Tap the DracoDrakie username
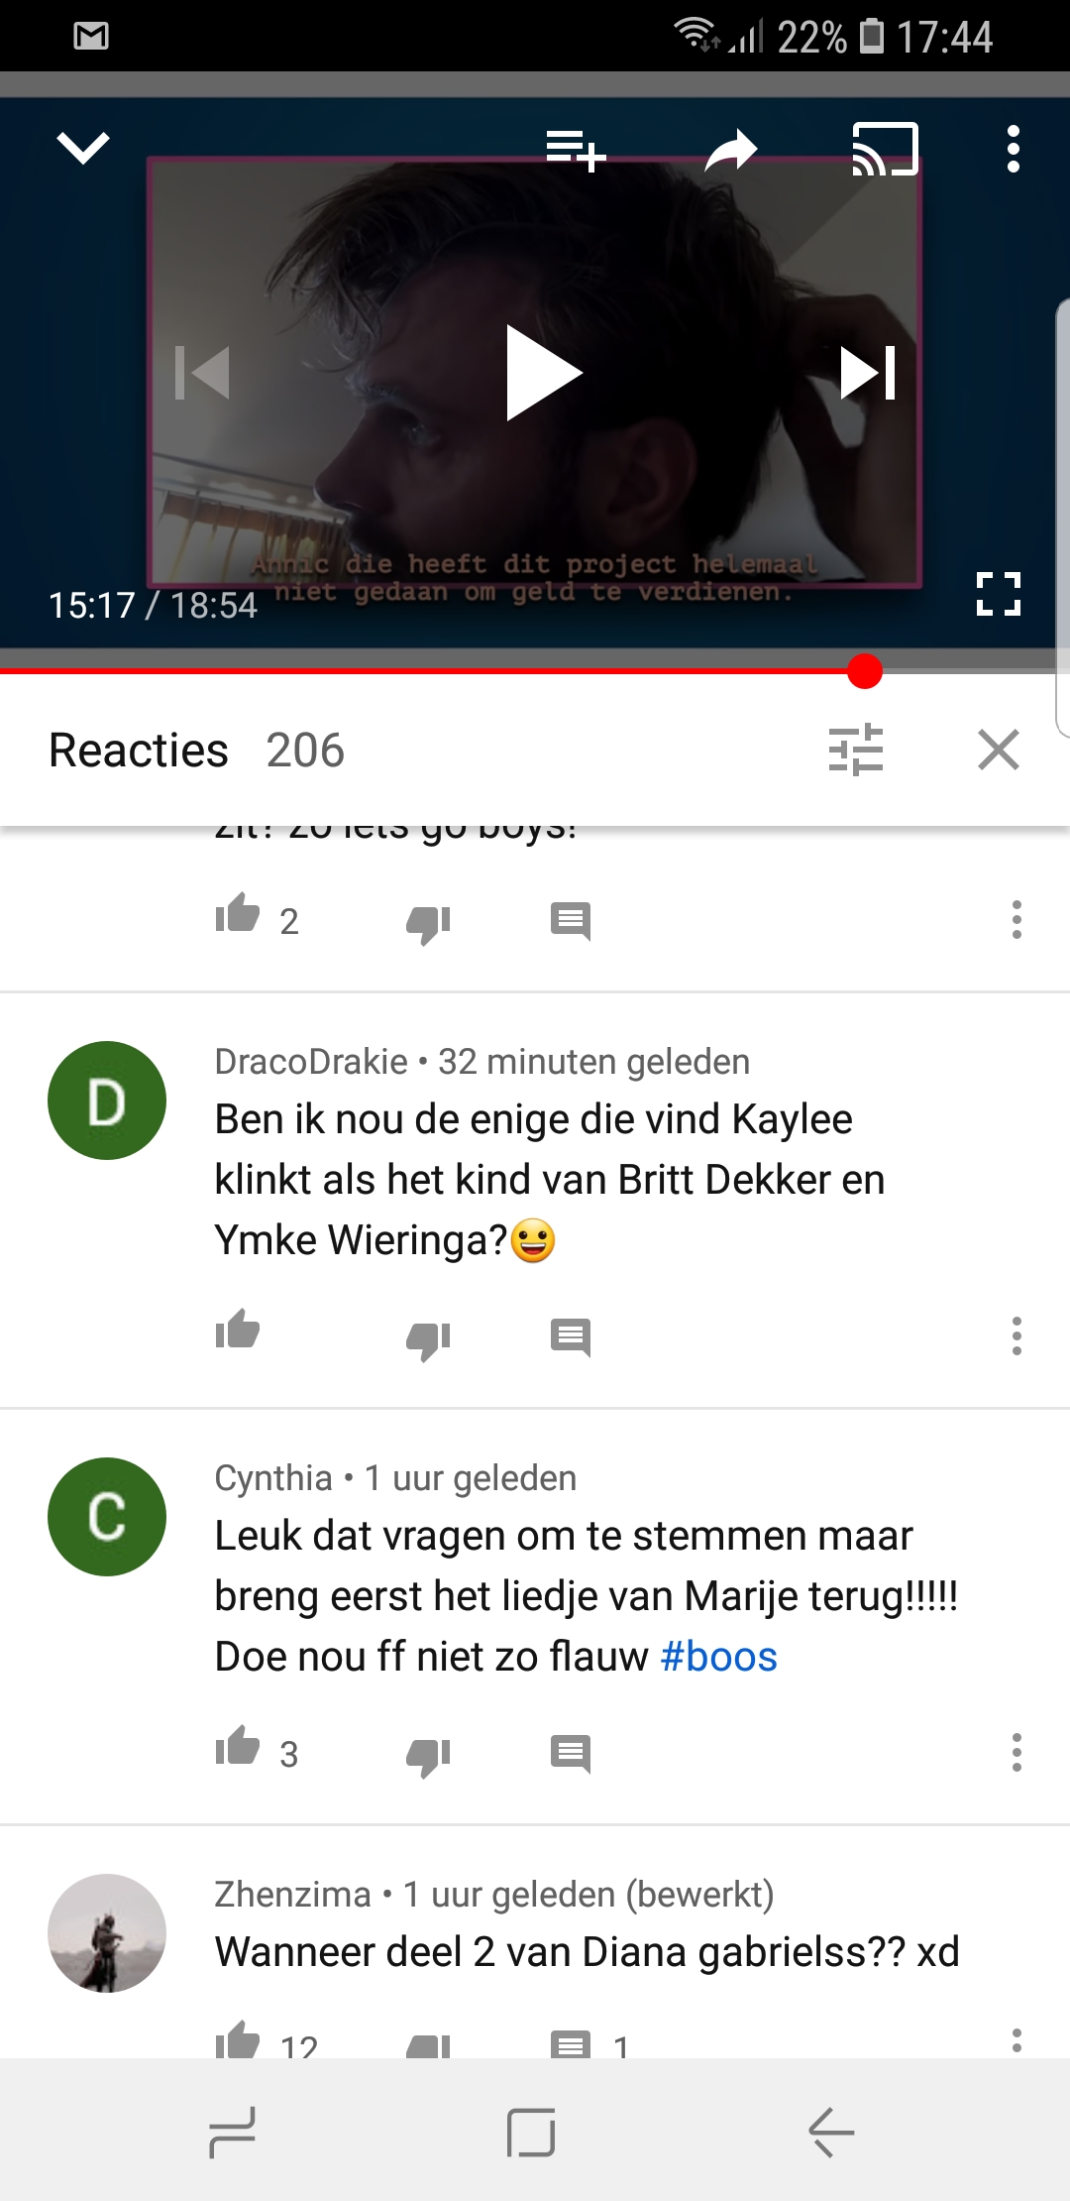1070x2201 pixels. 311,1062
